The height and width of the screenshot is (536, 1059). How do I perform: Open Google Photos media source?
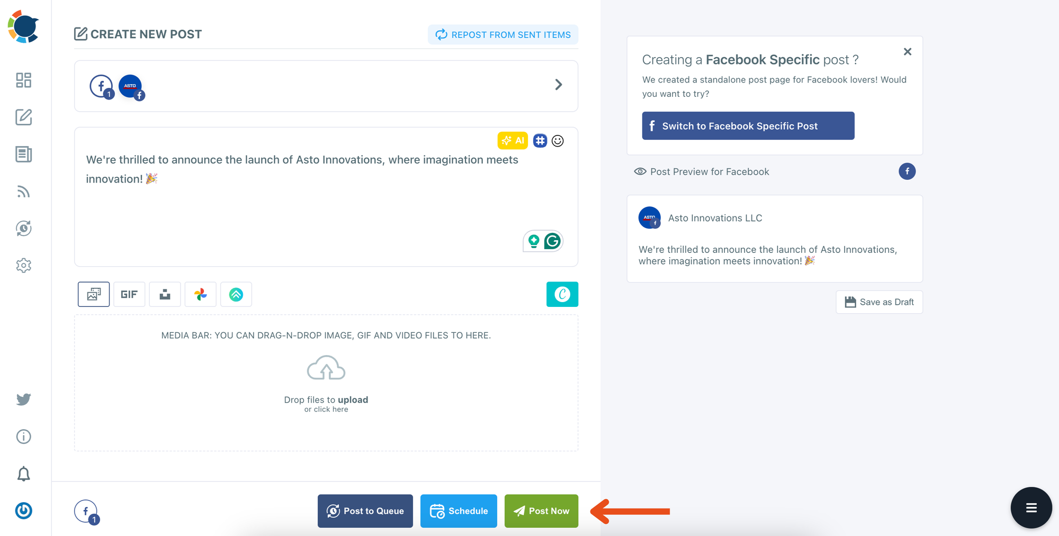(x=200, y=294)
